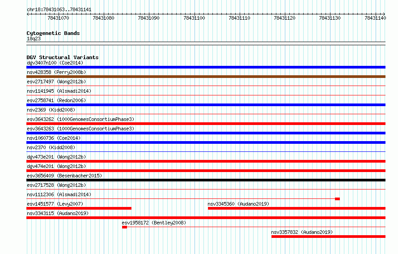Image resolution: width=398 pixels, height=254 pixels.
Task: Click the DGV Structural Variants track title
Action: tap(63, 57)
